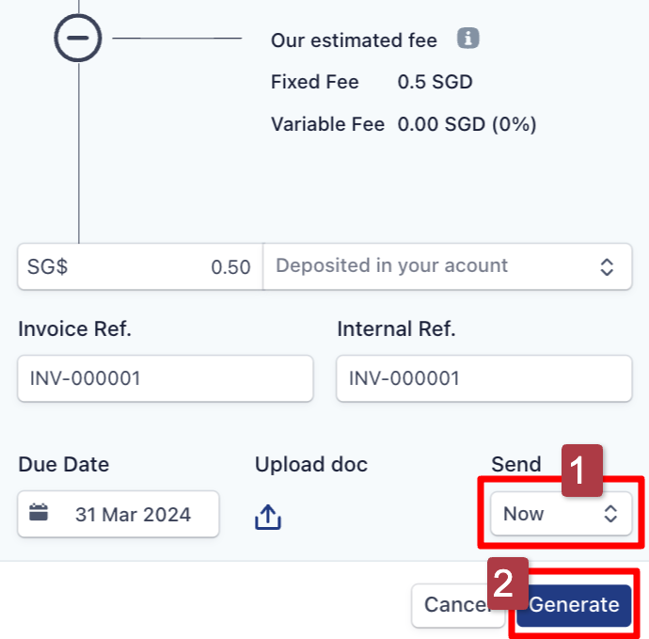Open the calendar icon in Due Date

tap(39, 514)
